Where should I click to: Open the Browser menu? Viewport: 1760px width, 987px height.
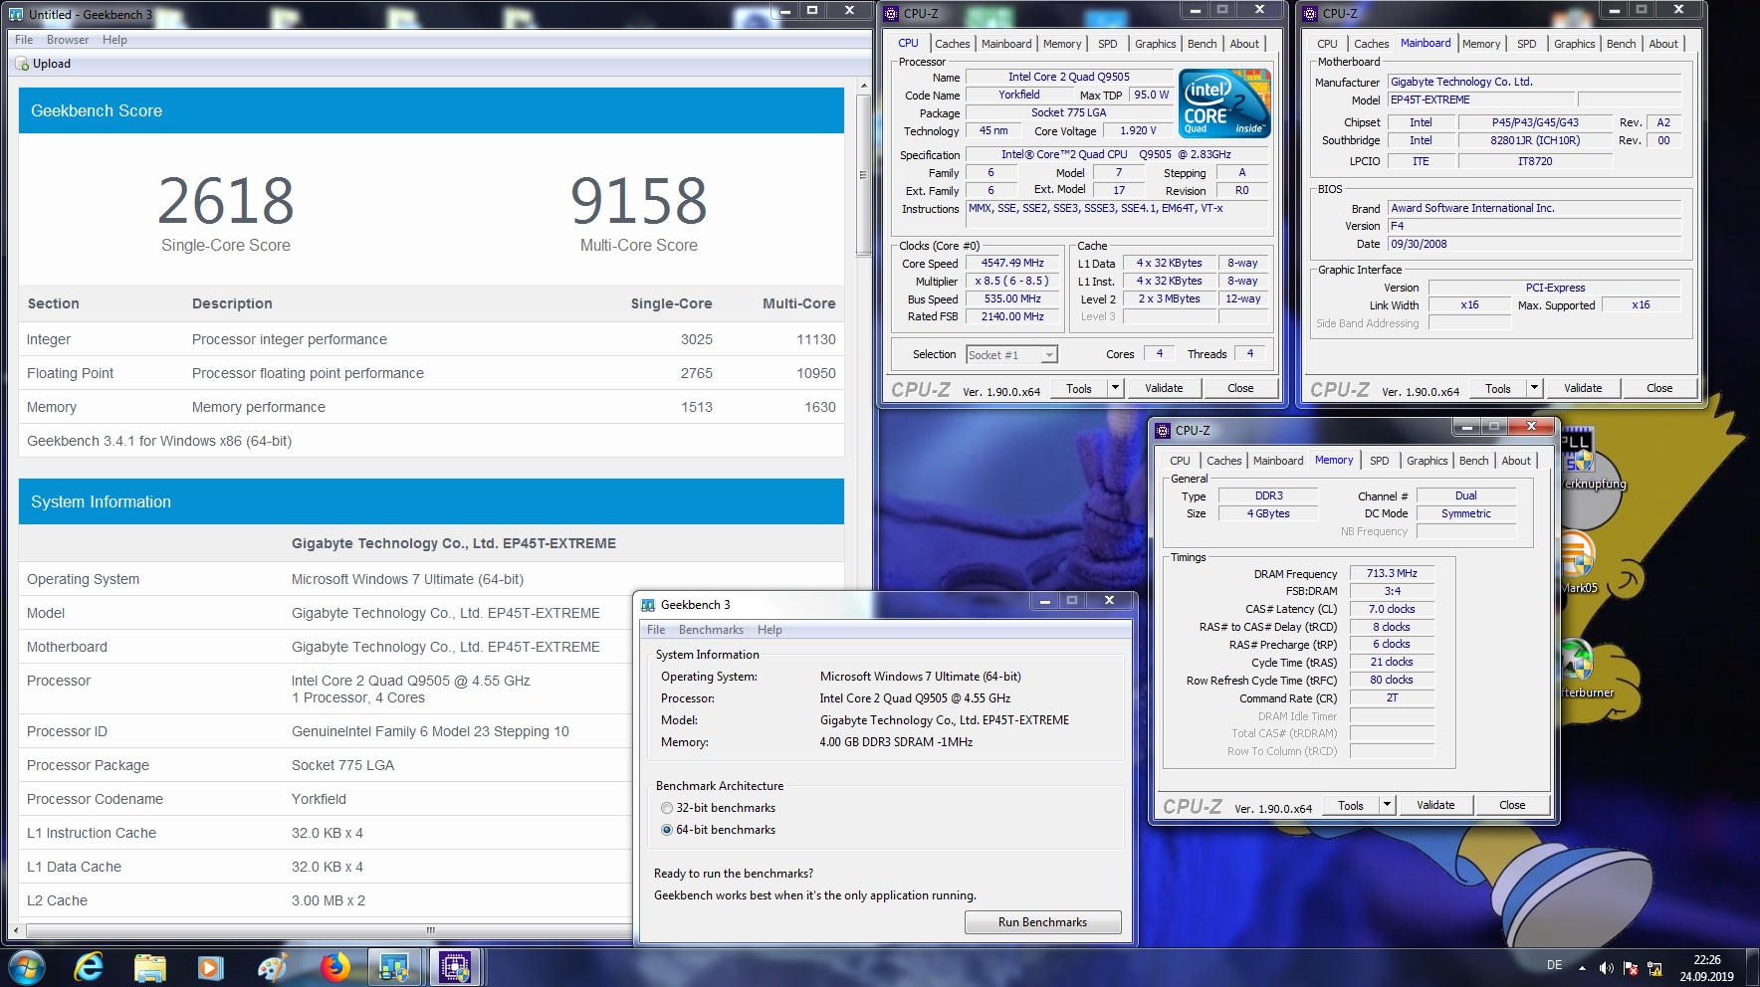[68, 40]
